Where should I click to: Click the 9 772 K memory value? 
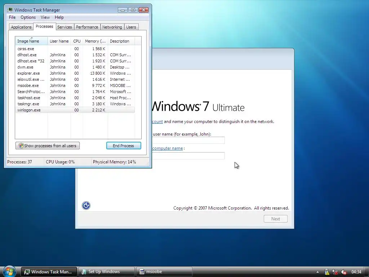click(99, 85)
